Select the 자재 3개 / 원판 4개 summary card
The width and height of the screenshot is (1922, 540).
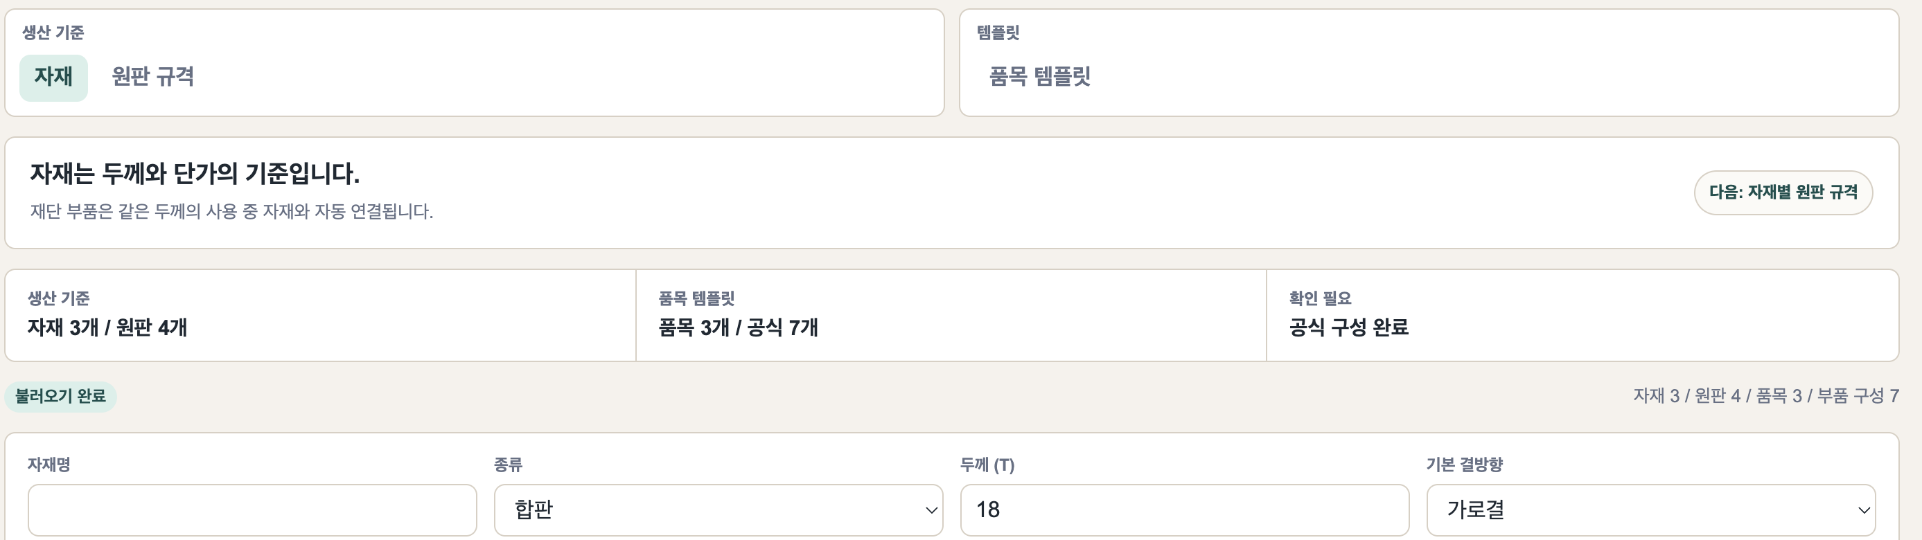point(321,315)
